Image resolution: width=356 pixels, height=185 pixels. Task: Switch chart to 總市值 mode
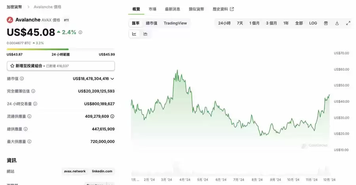pyautogui.click(x=151, y=23)
